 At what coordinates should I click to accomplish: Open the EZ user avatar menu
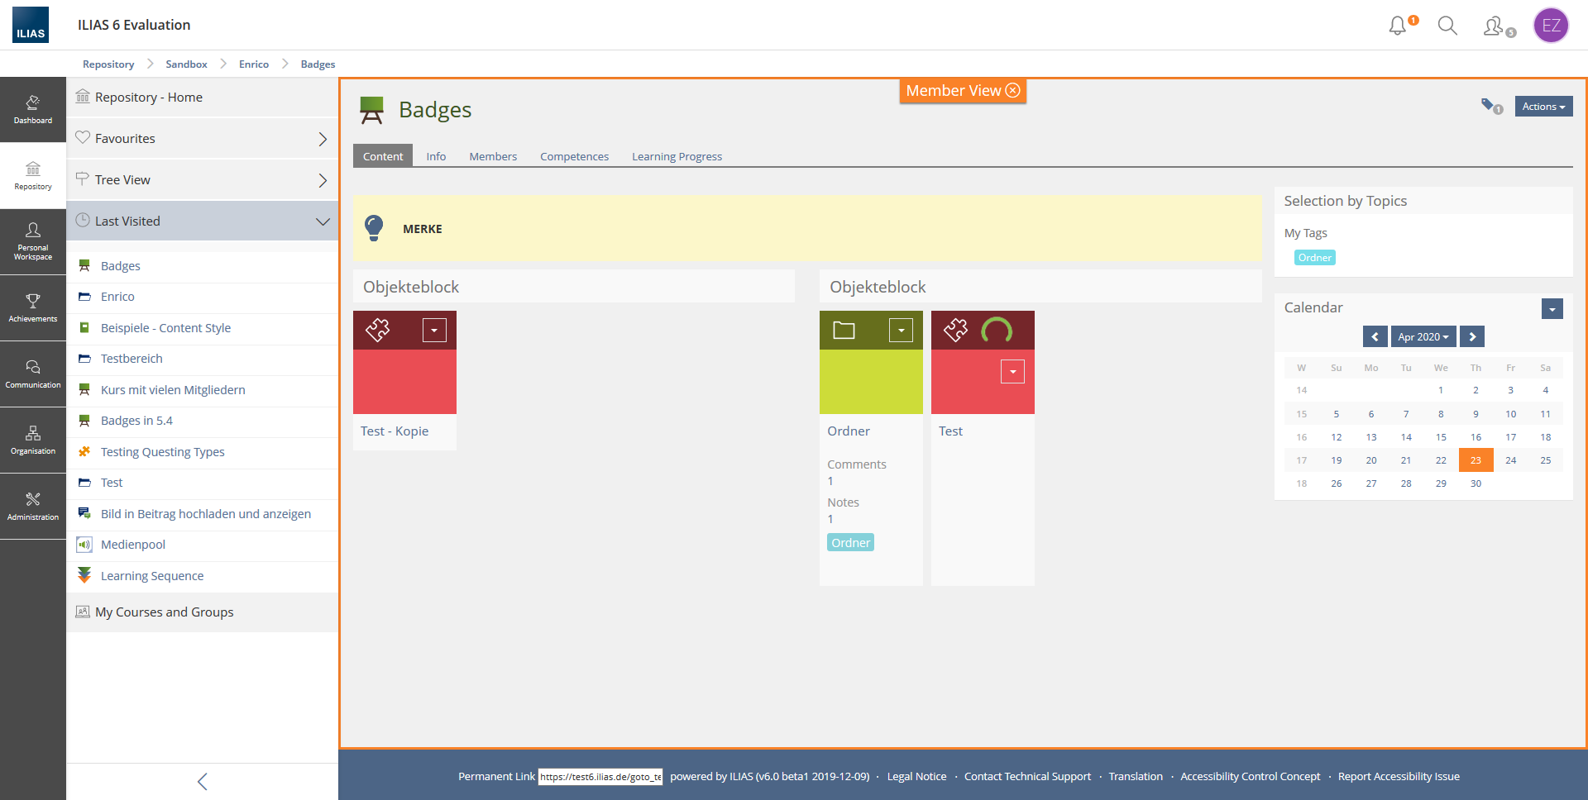(x=1551, y=26)
